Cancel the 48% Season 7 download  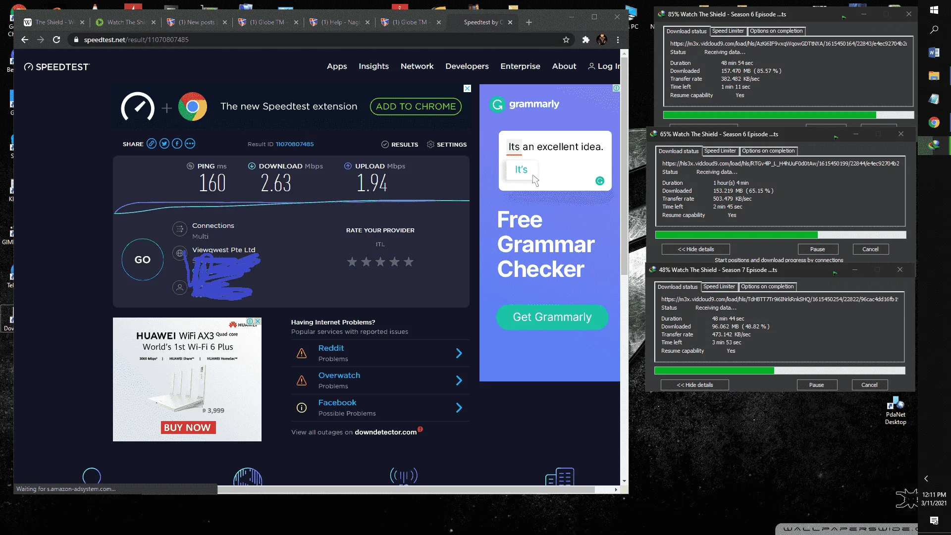tap(869, 385)
